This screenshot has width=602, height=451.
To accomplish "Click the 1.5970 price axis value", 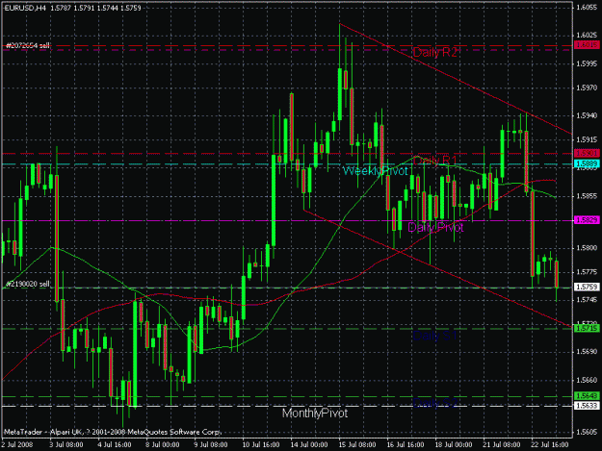I will [587, 88].
